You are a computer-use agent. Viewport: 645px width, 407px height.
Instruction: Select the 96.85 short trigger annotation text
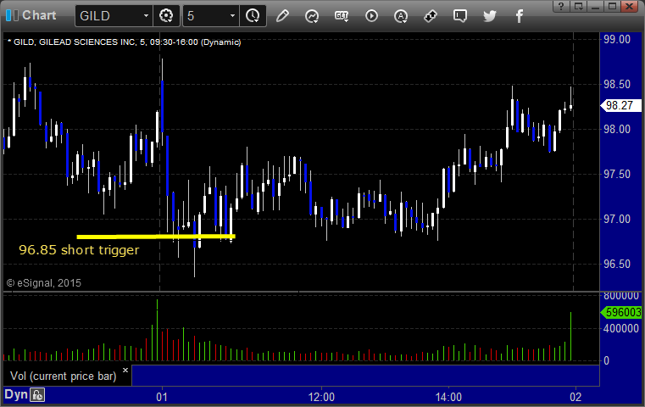79,250
